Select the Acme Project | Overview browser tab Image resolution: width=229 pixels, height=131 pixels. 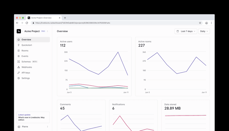pos(44,18)
